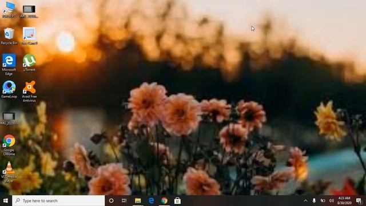Select the Microsoft Edge desktop shortcut
366x206 pixels.
coord(9,65)
